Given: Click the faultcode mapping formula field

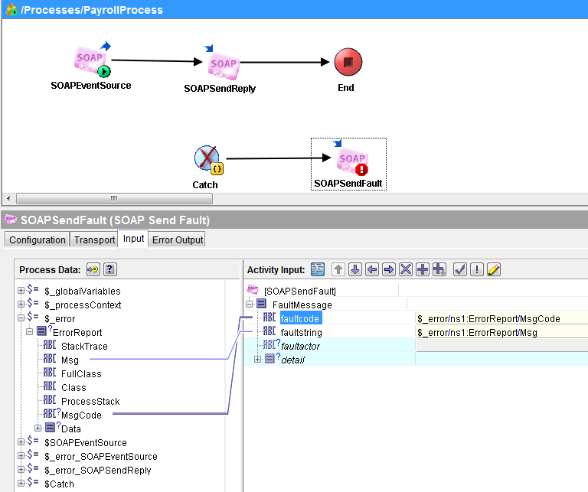Looking at the screenshot, I should 501,318.
